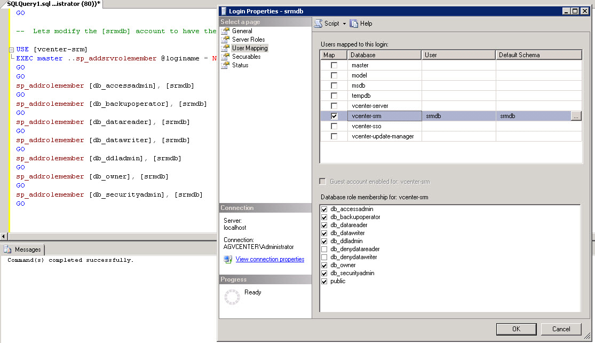Cancel the Login Properties dialog
This screenshot has height=343, width=595.
[561, 329]
